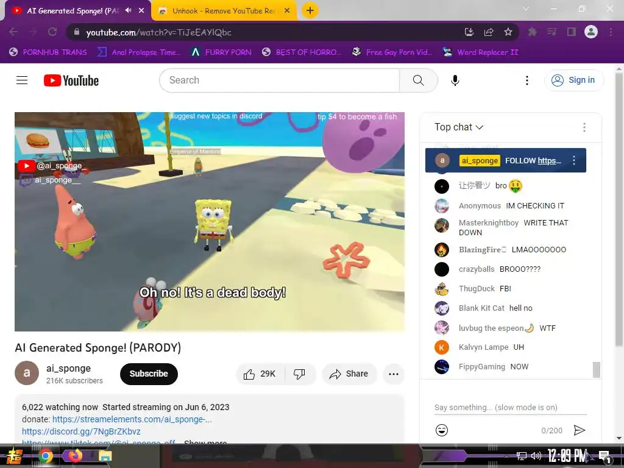The height and width of the screenshot is (468, 624).
Task: Open File Explorer from taskbar
Action: 105,456
